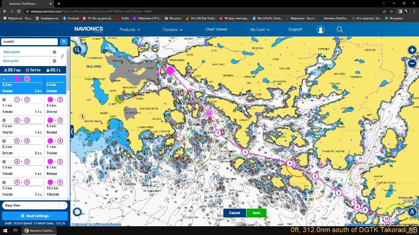
Task: Delete the leg from waypoint 3 to 4
Action: [4, 141]
